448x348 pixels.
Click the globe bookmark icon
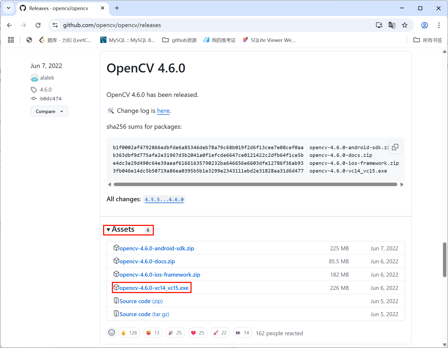(x=29, y=40)
